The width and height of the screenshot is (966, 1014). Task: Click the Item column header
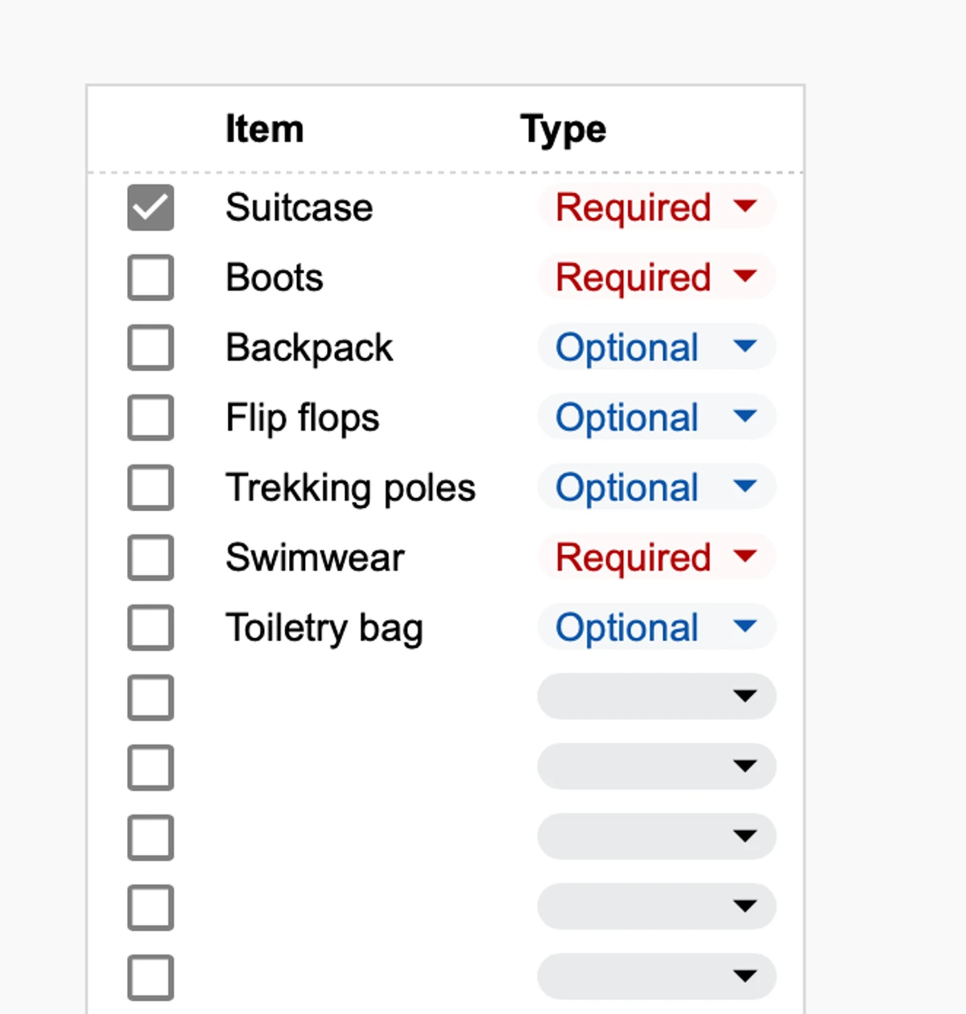coord(265,128)
